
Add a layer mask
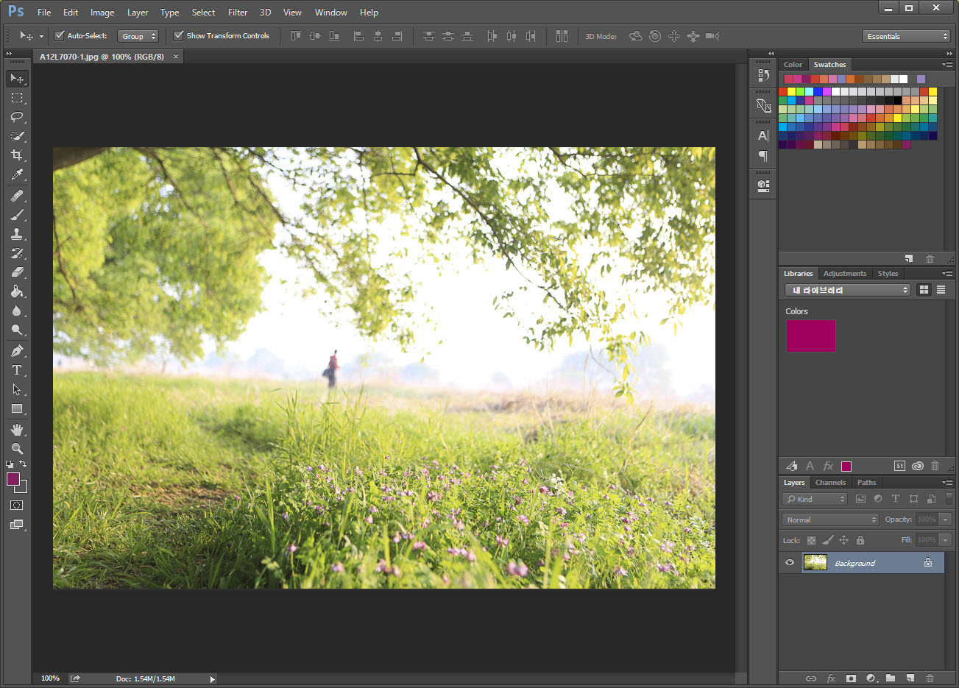click(x=851, y=678)
